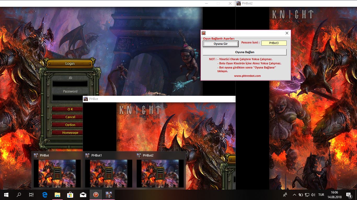The image size is (357, 200).
Task: Open Task View on the taskbar
Action: click(31, 195)
